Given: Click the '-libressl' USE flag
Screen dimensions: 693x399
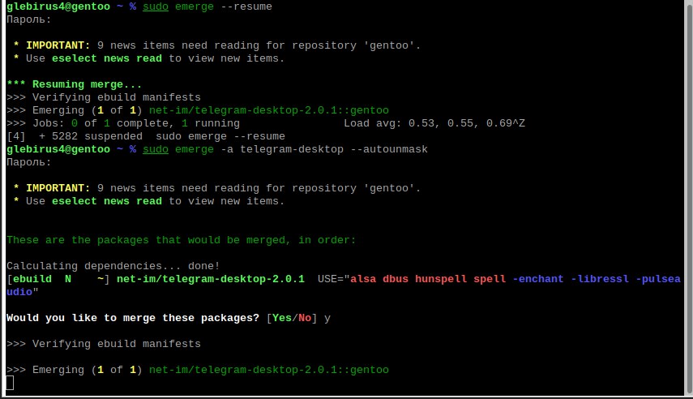Looking at the screenshot, I should (600, 279).
